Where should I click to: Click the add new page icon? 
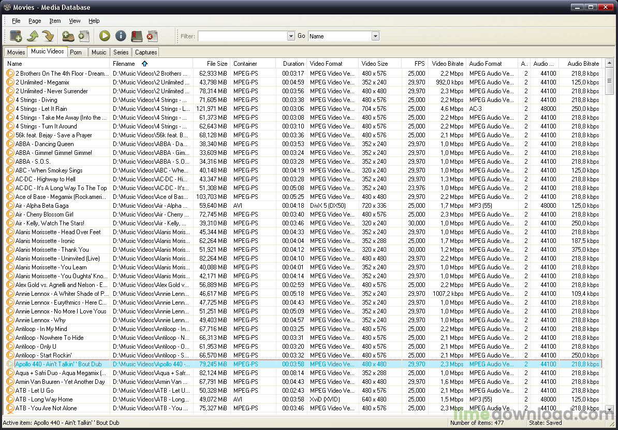[x=16, y=36]
